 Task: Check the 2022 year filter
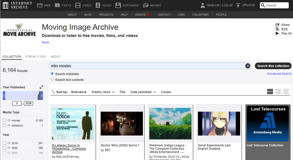click(4, 153)
